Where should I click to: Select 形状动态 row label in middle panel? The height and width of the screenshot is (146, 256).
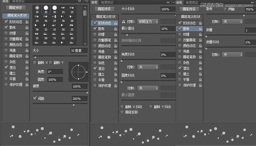click(105, 23)
